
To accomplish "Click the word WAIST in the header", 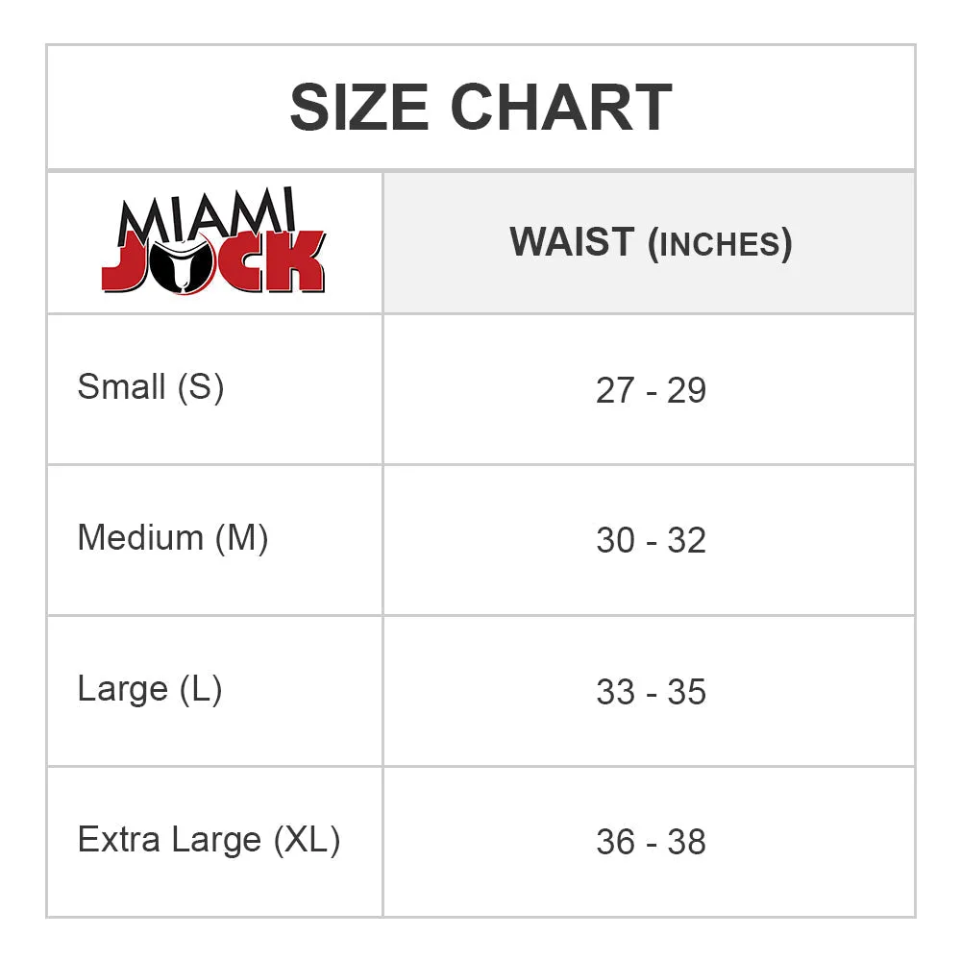I will [x=572, y=241].
